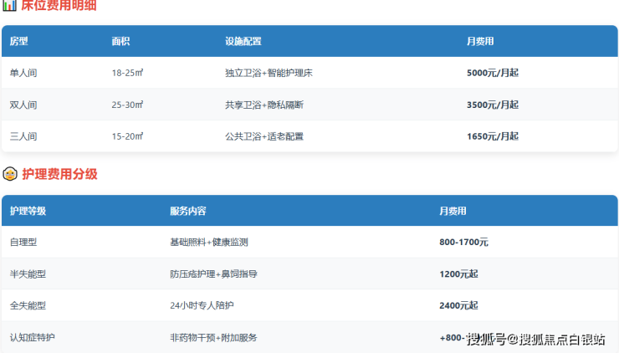The height and width of the screenshot is (353, 619).
Task: Select the 双人间 room type cell
Action: [x=23, y=105]
